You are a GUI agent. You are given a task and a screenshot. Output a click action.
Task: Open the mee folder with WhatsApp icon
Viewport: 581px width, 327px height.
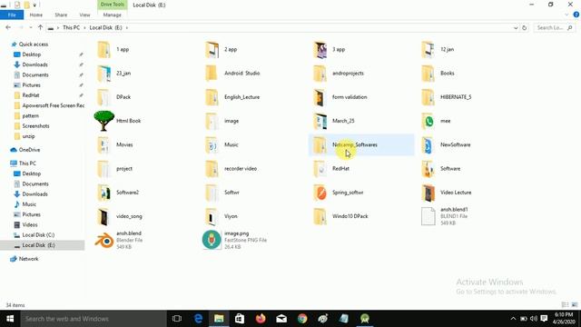pos(428,121)
